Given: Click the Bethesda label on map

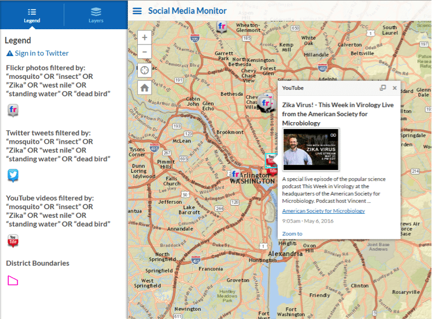Looking at the screenshot, I should (x=232, y=94).
